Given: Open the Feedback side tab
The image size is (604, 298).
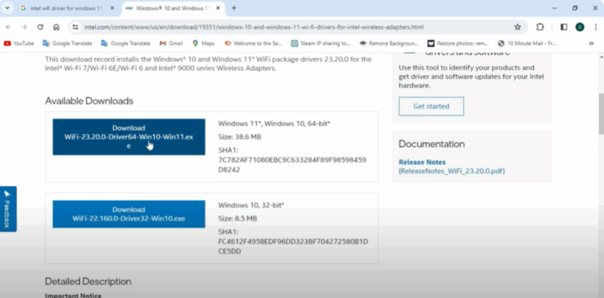Looking at the screenshot, I should click(x=8, y=209).
